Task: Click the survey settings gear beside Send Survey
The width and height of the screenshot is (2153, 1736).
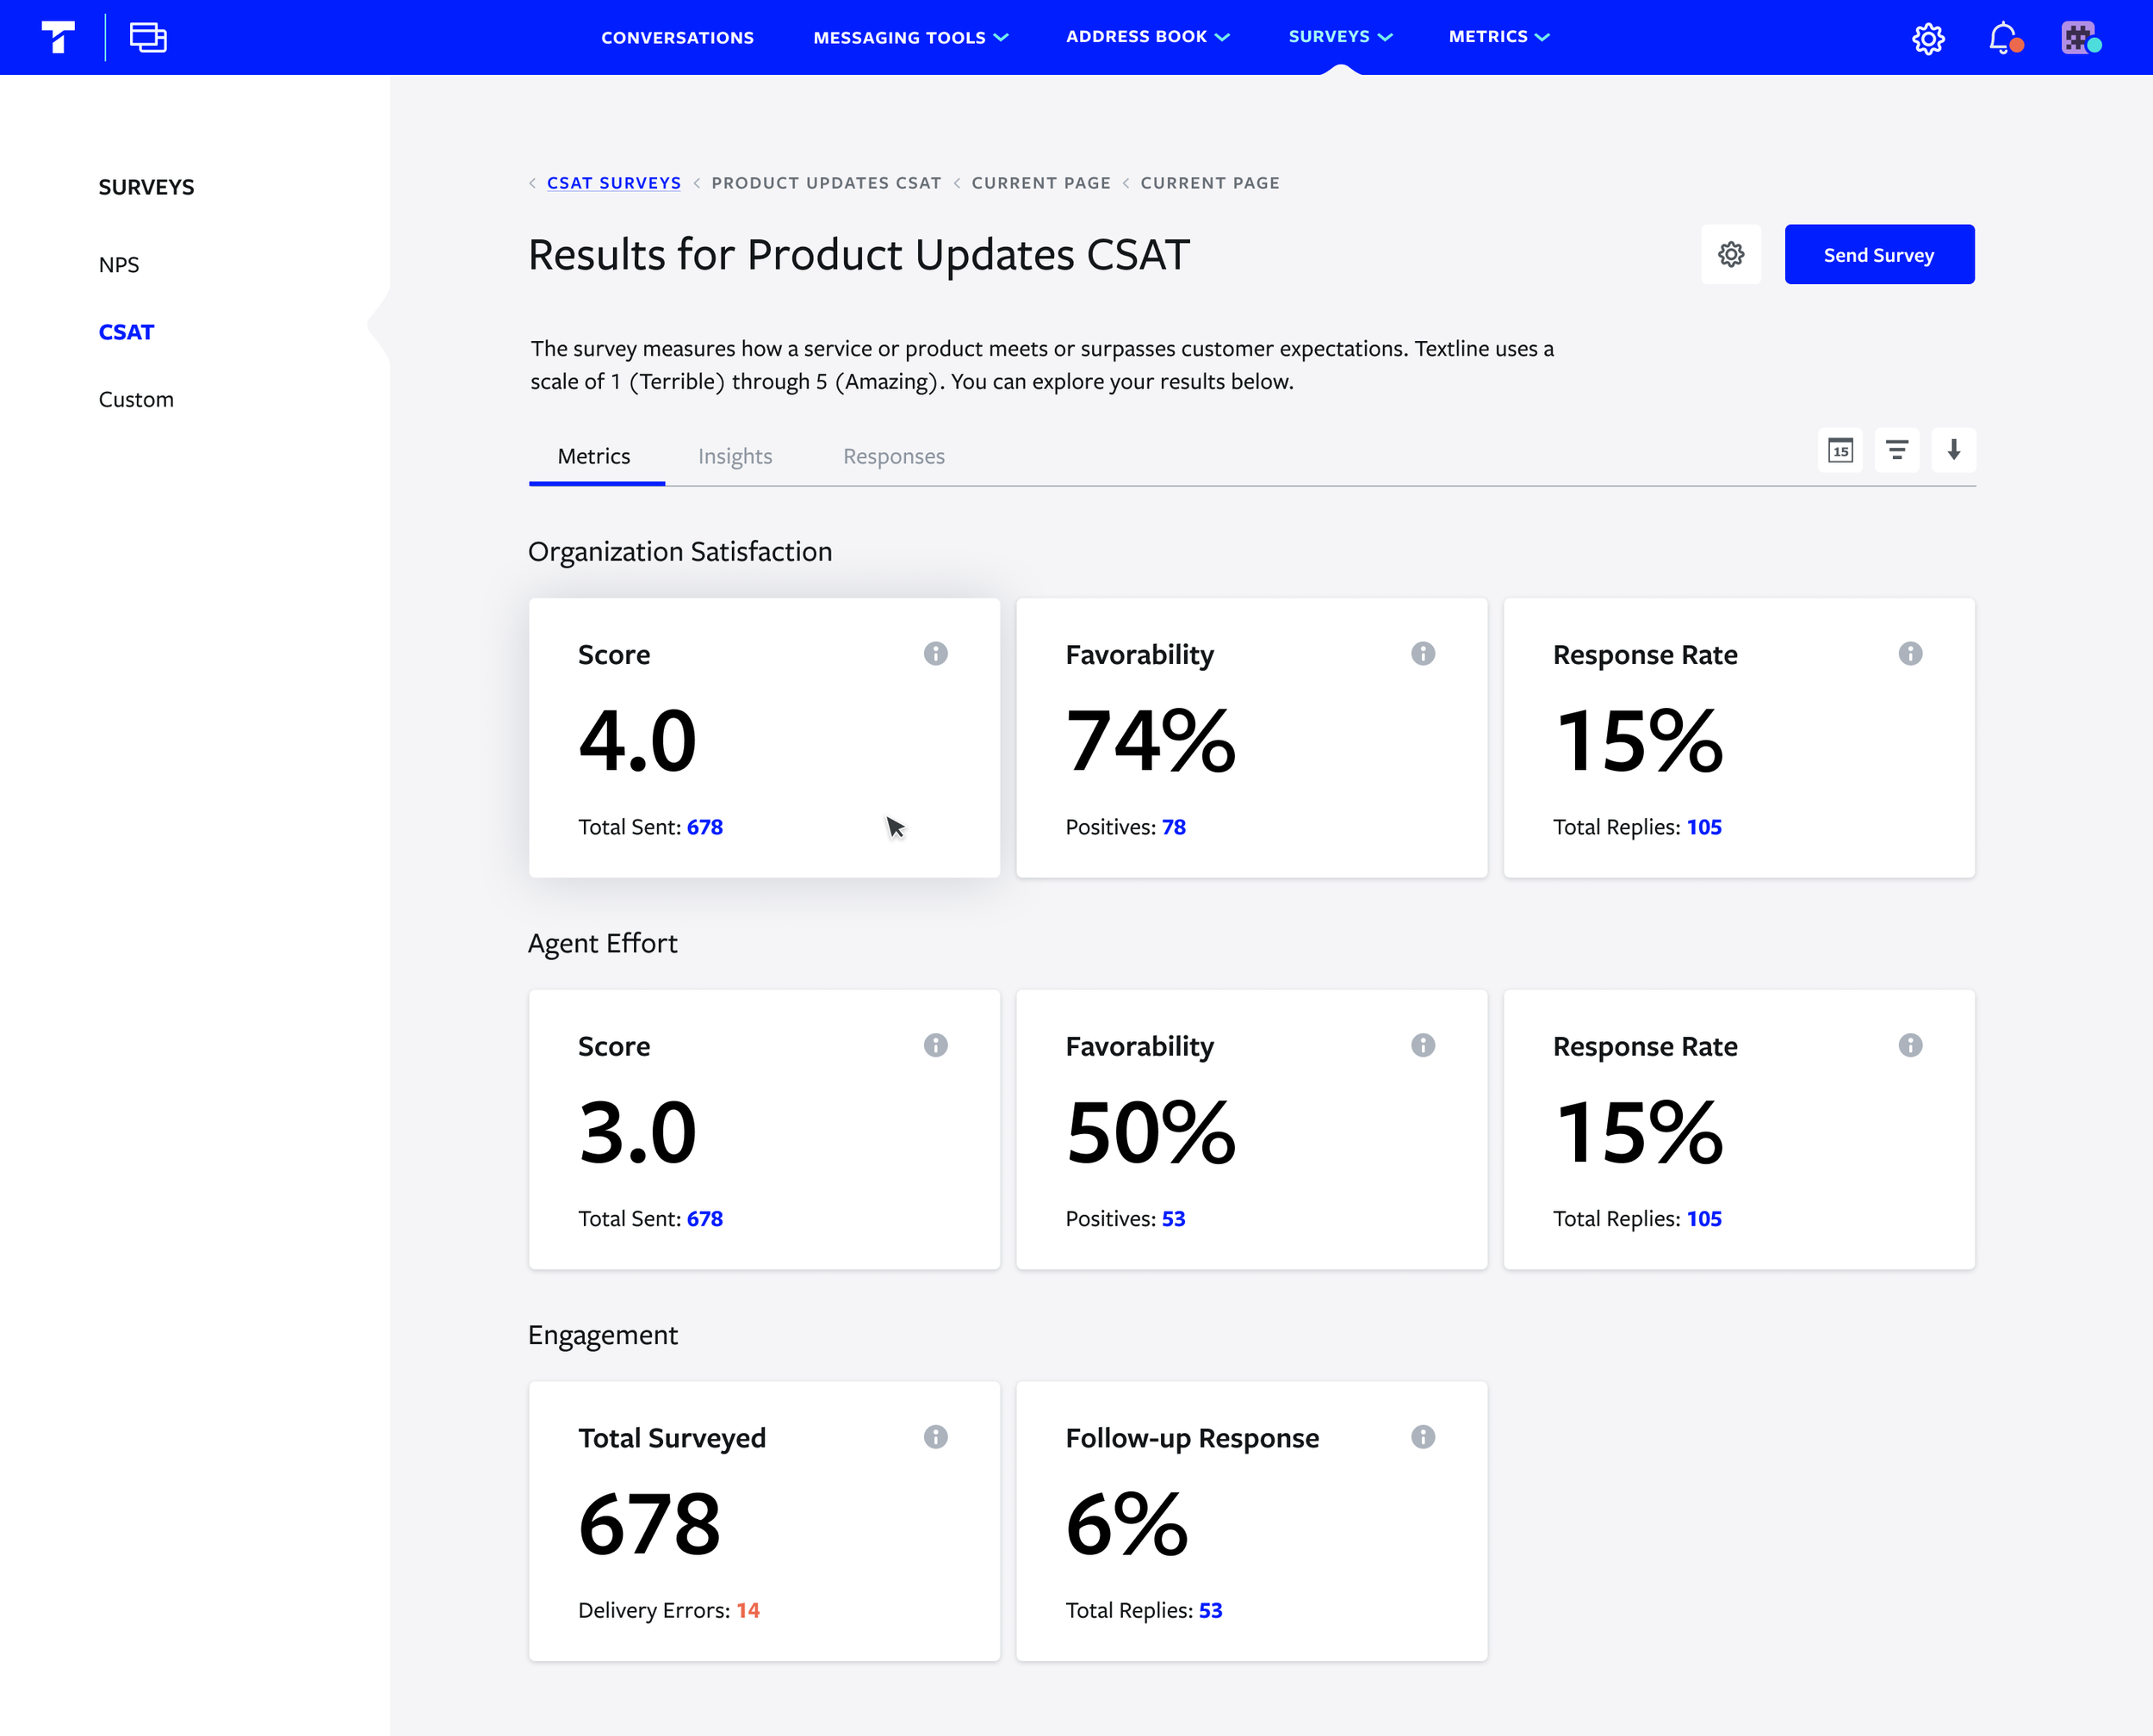Action: click(1731, 254)
